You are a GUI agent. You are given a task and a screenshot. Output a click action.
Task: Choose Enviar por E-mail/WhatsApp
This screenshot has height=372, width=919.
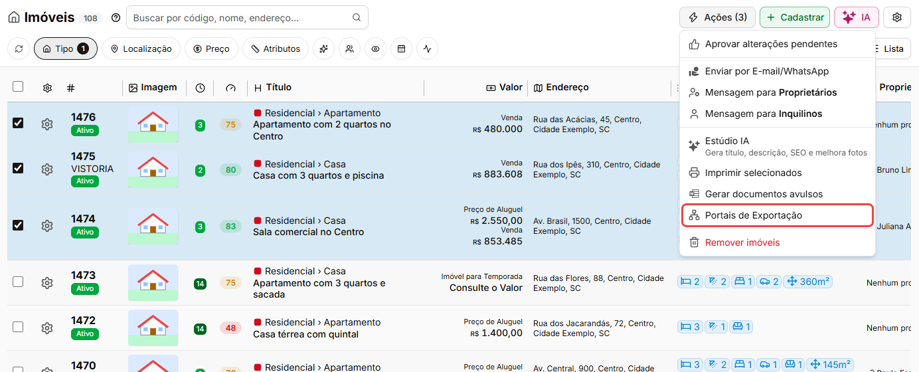coord(778,71)
